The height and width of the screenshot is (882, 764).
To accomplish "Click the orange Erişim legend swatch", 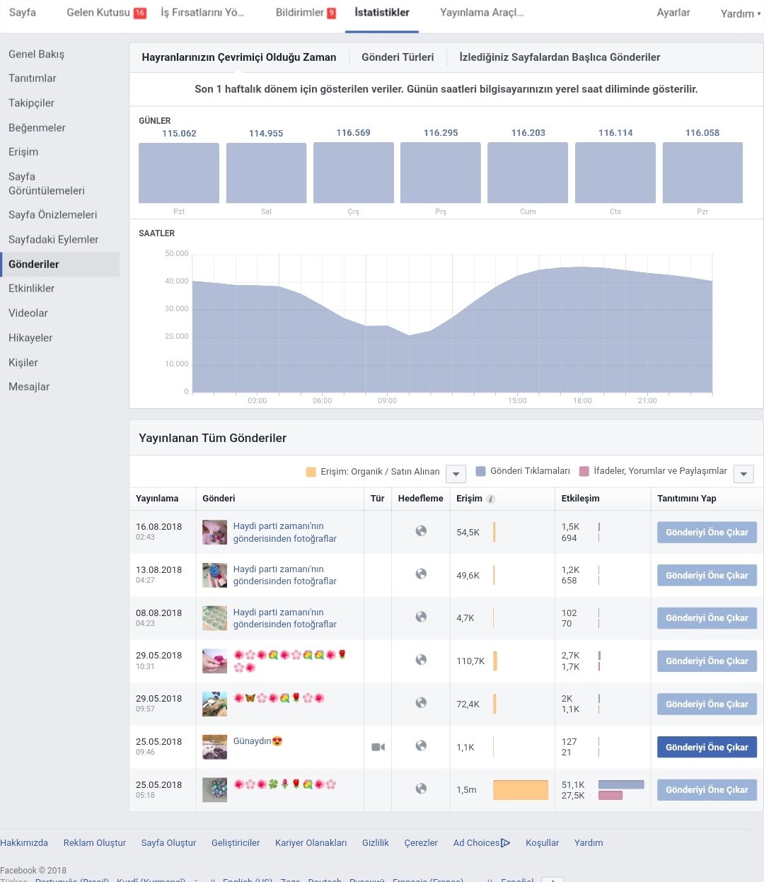I will click(x=311, y=472).
